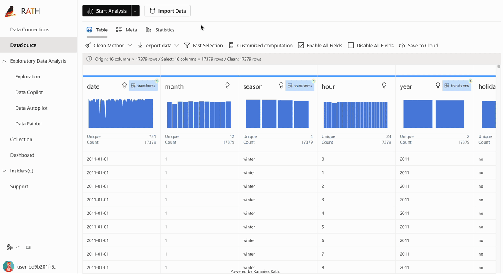Click the lightbulb icon in date column
The image size is (503, 274).
[124, 86]
